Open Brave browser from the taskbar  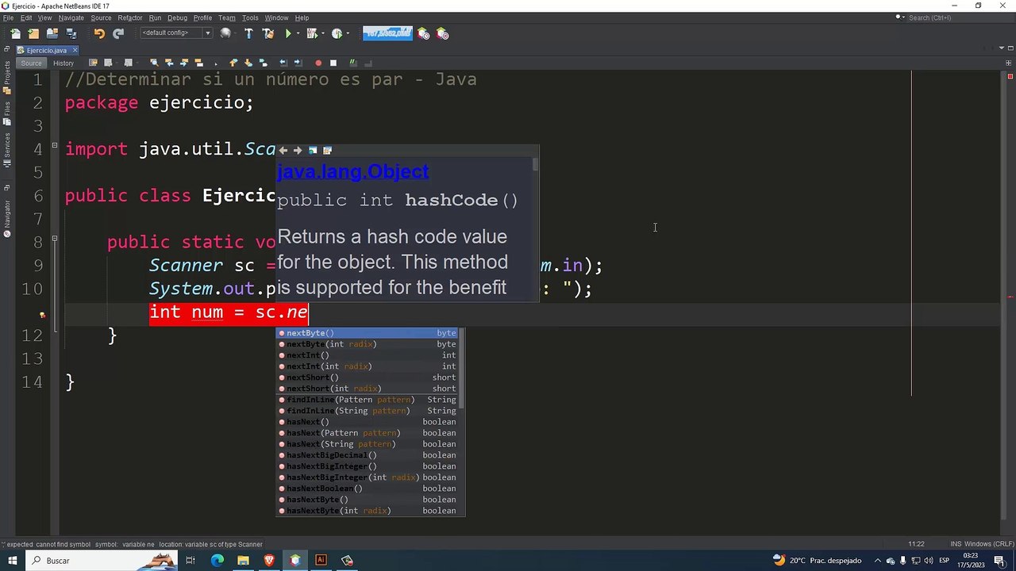[269, 561]
